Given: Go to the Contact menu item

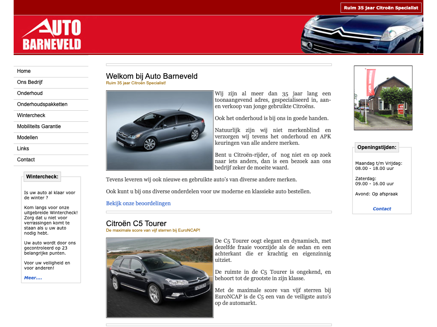Looking at the screenshot, I should (x=26, y=160).
